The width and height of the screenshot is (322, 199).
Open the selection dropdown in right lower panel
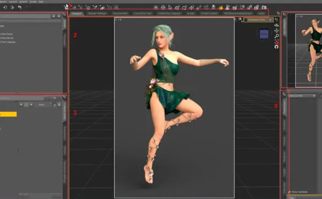point(302,96)
